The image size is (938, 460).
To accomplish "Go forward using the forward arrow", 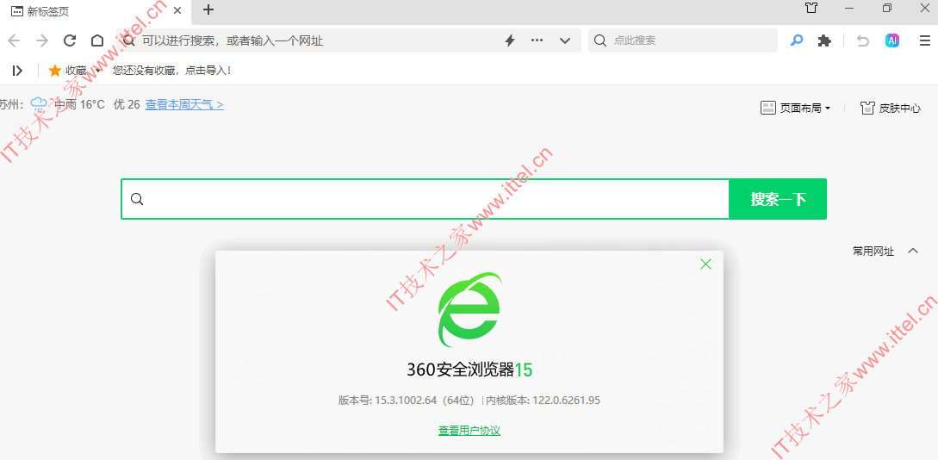I will [x=42, y=40].
